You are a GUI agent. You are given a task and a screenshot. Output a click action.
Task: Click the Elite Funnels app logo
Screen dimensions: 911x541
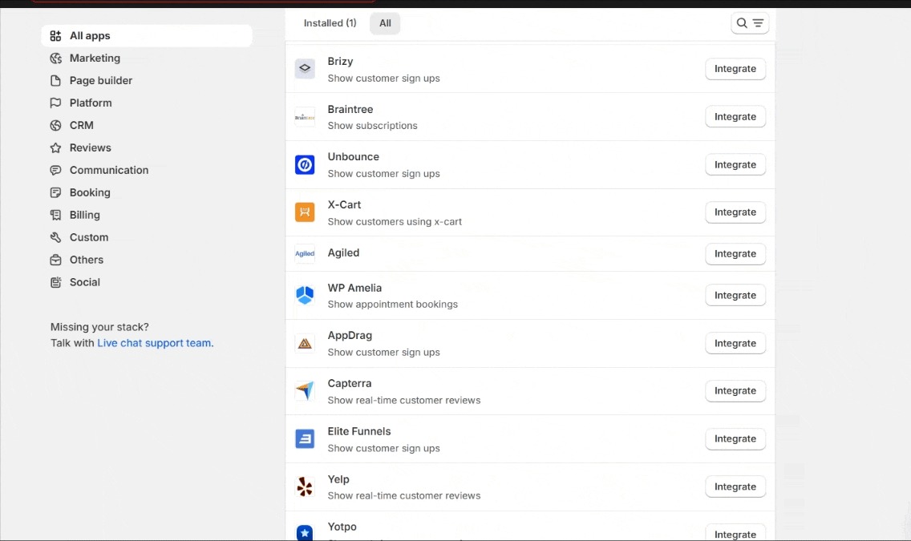click(305, 439)
